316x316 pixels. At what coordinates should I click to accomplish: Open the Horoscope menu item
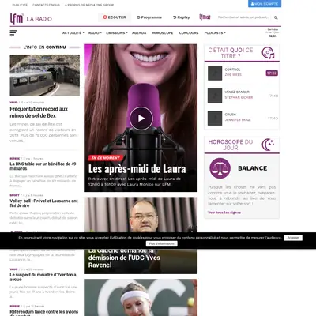tap(163, 33)
